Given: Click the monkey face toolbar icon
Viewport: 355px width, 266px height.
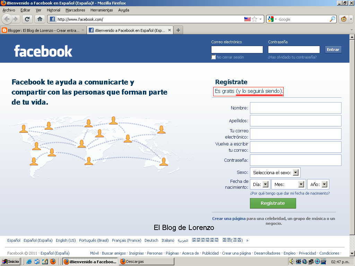Looking at the screenshot, I should [x=344, y=19].
